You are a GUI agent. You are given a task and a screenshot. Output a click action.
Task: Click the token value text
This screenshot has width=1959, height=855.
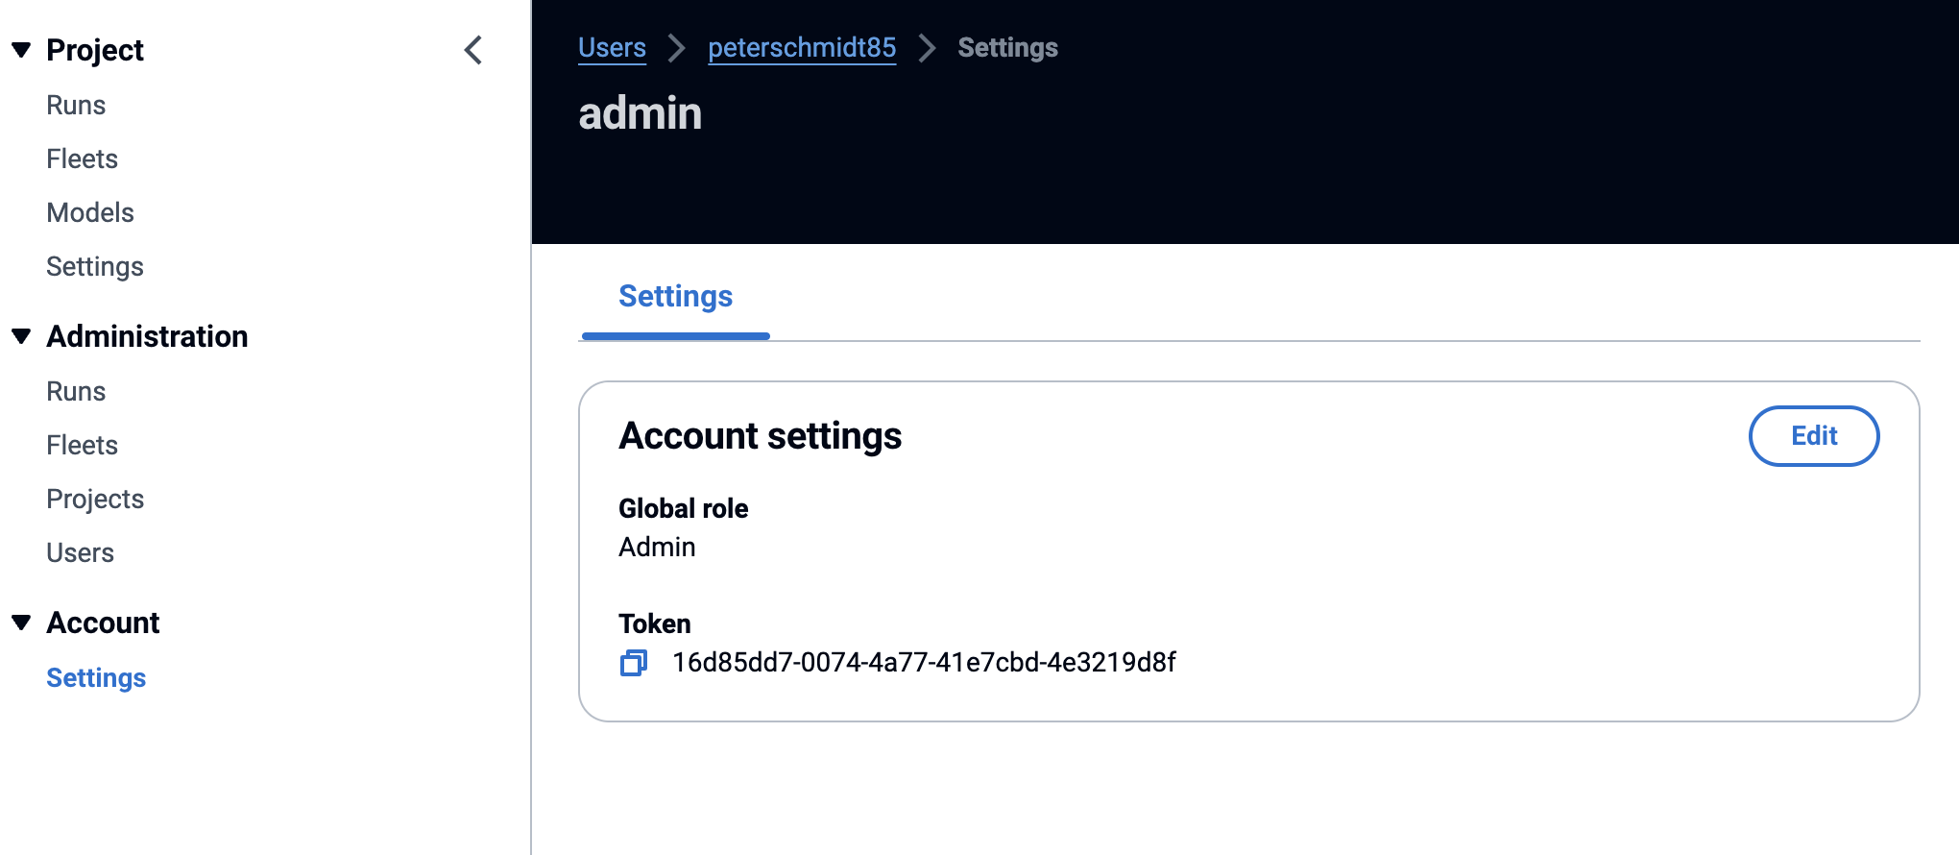(x=924, y=663)
